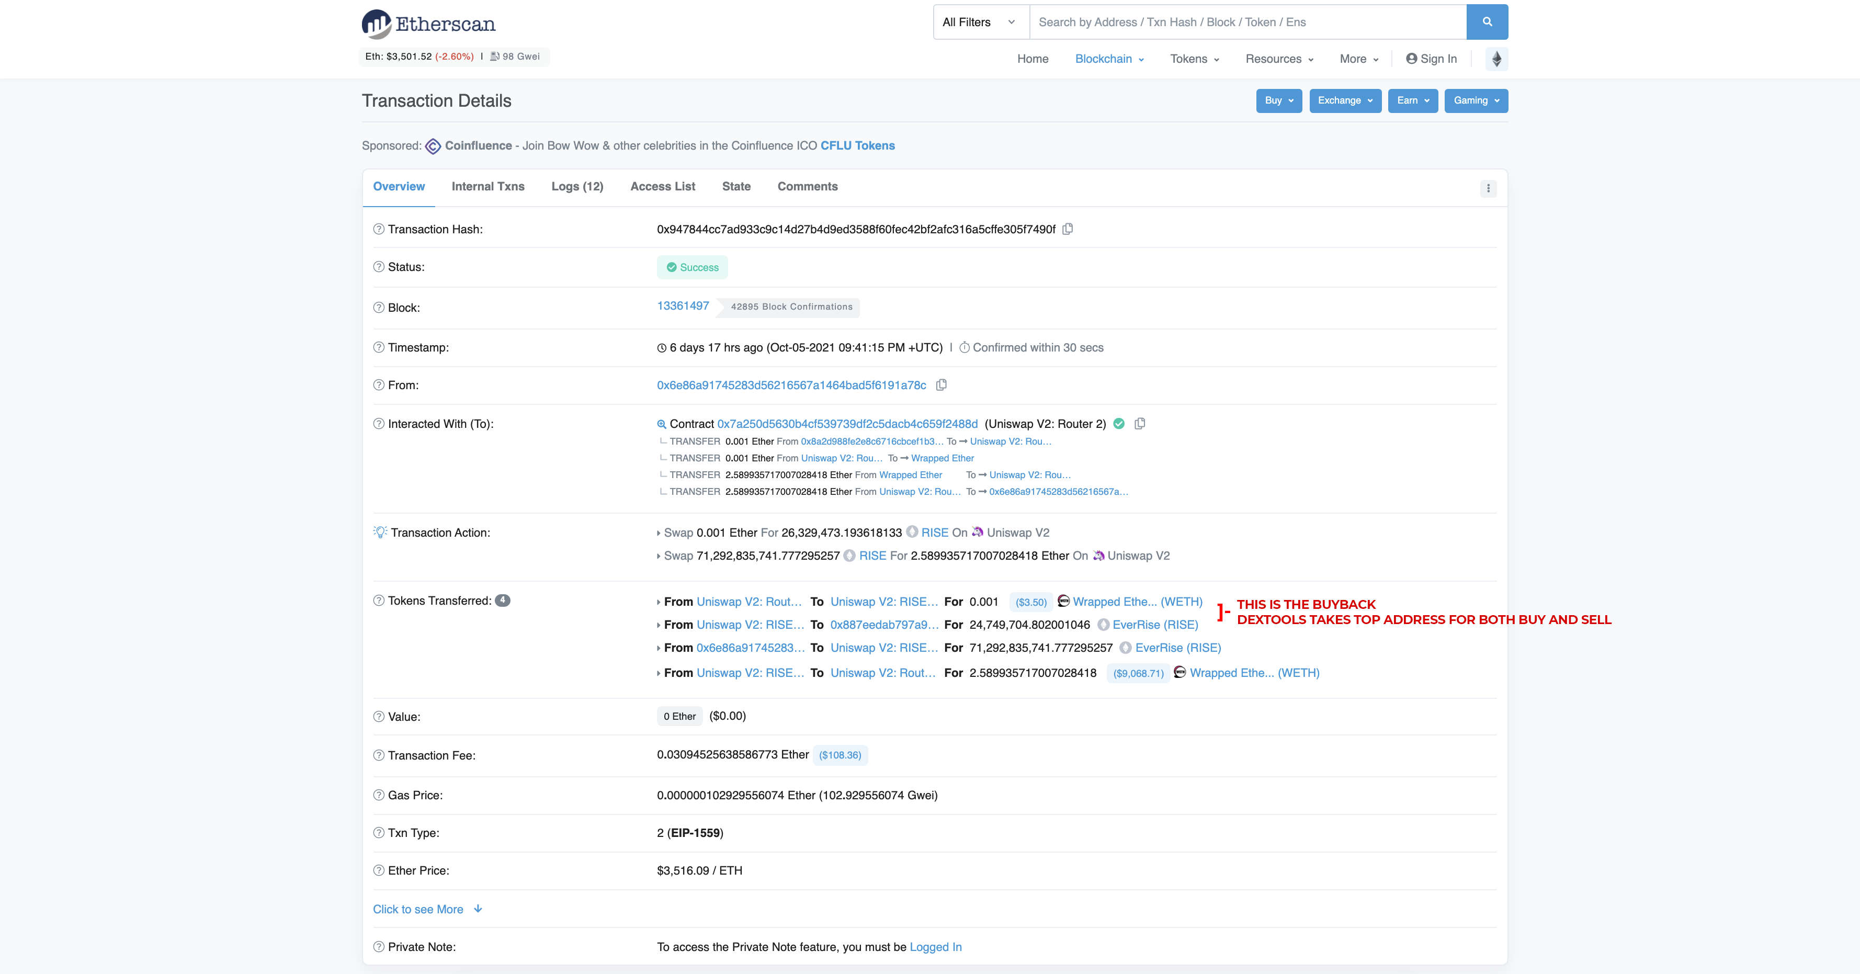Click help icon beside Transaction Fee
1860x974 pixels.
coord(378,755)
